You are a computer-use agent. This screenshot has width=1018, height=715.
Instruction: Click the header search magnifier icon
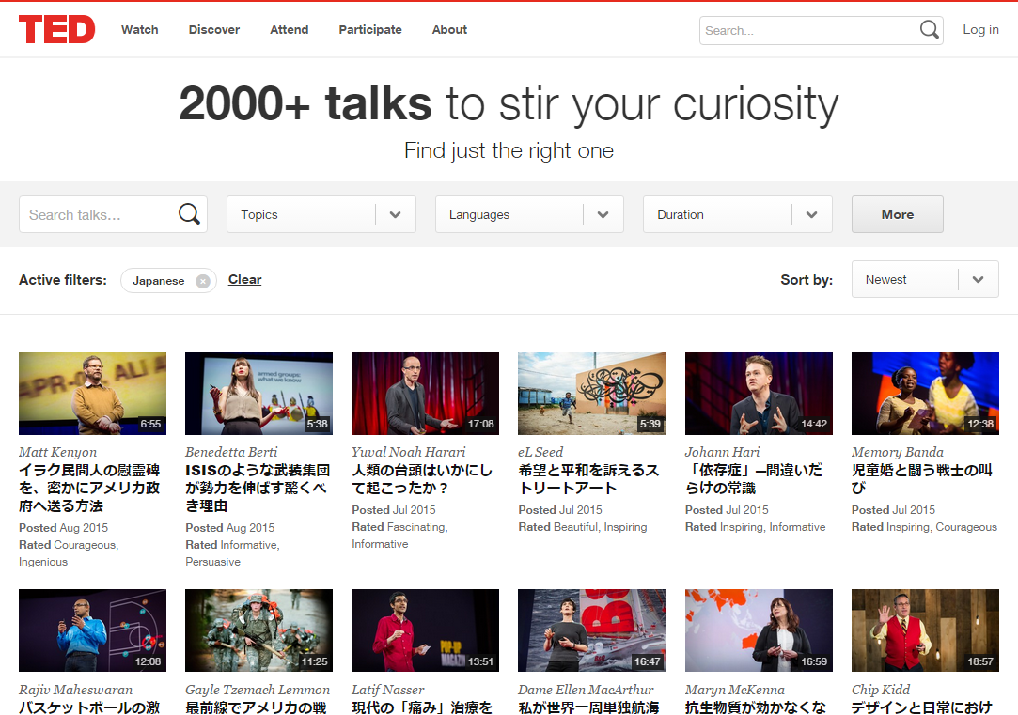coord(929,30)
